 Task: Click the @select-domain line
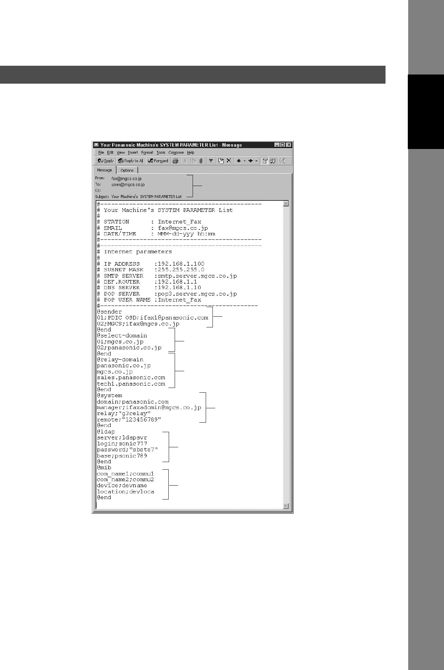point(122,336)
